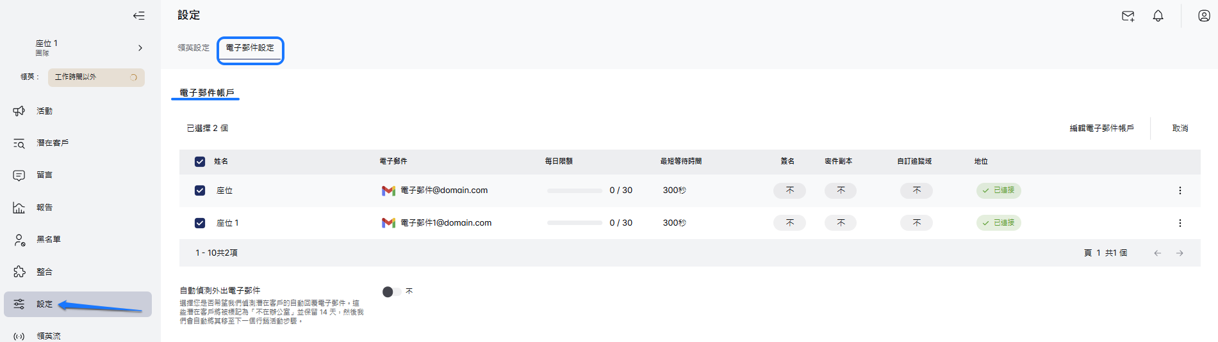Click daily quota progress bar for 座位 row

point(574,190)
